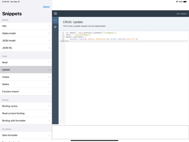Viewport: 189px width, 142px height.
Task: Select Read context binding item
Action: coord(26,114)
